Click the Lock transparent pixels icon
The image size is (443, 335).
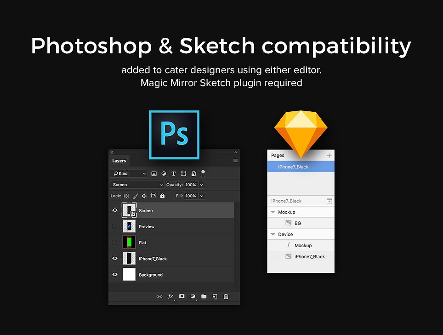[x=125, y=196]
